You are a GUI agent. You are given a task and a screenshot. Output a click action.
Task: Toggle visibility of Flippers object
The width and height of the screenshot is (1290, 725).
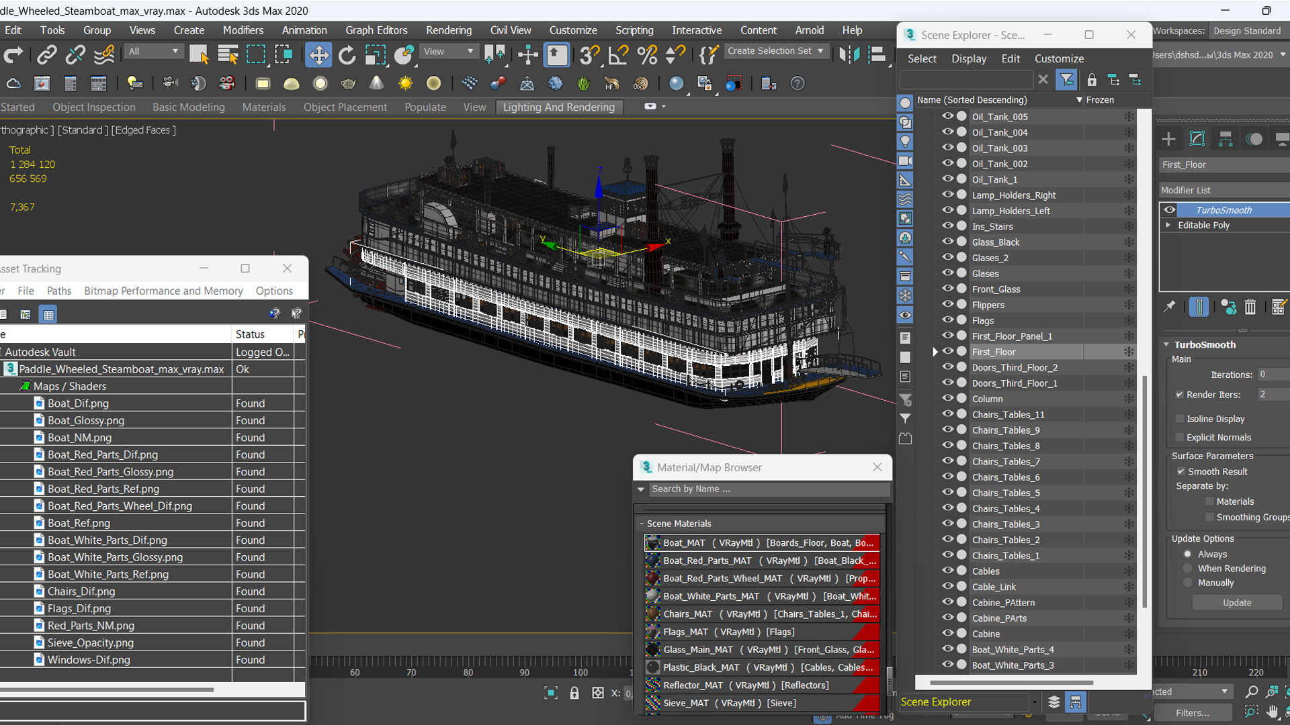point(947,304)
